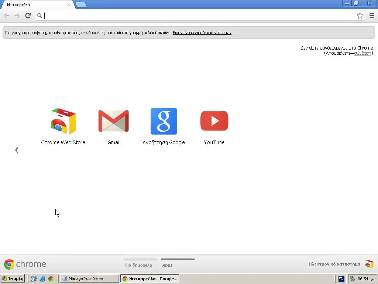This screenshot has height=284, width=378.
Task: Click the EN language indicator
Action: pyautogui.click(x=341, y=279)
